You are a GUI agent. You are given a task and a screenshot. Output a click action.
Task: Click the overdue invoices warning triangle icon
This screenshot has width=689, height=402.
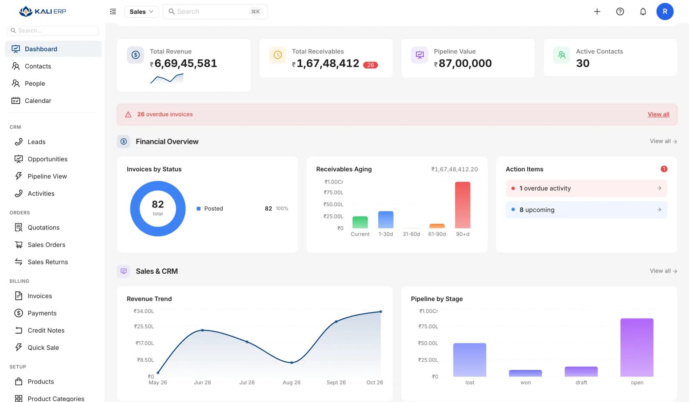point(128,114)
